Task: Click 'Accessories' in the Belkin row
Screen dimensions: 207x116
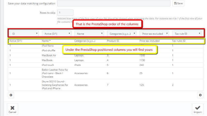Action: pyautogui.click(x=81, y=73)
